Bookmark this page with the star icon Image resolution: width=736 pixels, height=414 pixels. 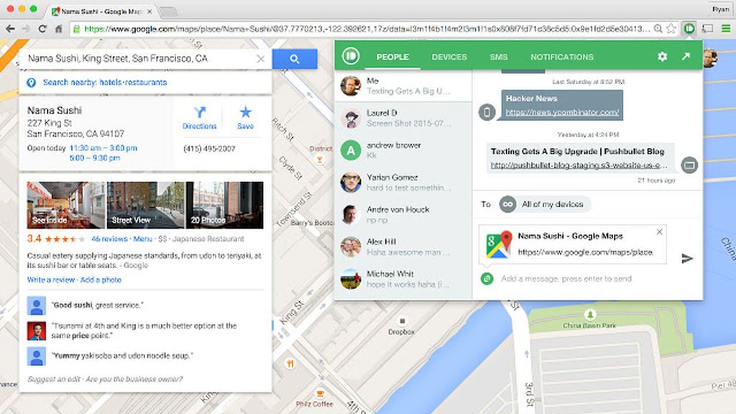pos(671,29)
